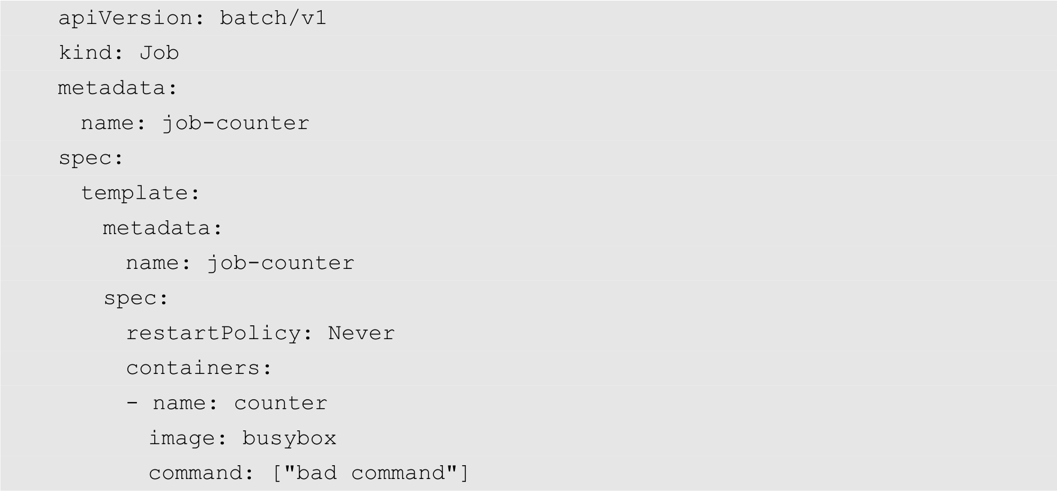Click the "bad command" string
This screenshot has width=1057, height=491.
coord(371,473)
